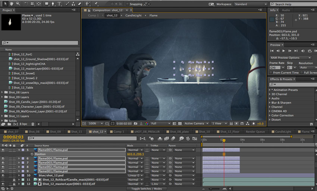Open the magnification 100% dropdown
This screenshot has width=317, height=191.
click(95, 124)
